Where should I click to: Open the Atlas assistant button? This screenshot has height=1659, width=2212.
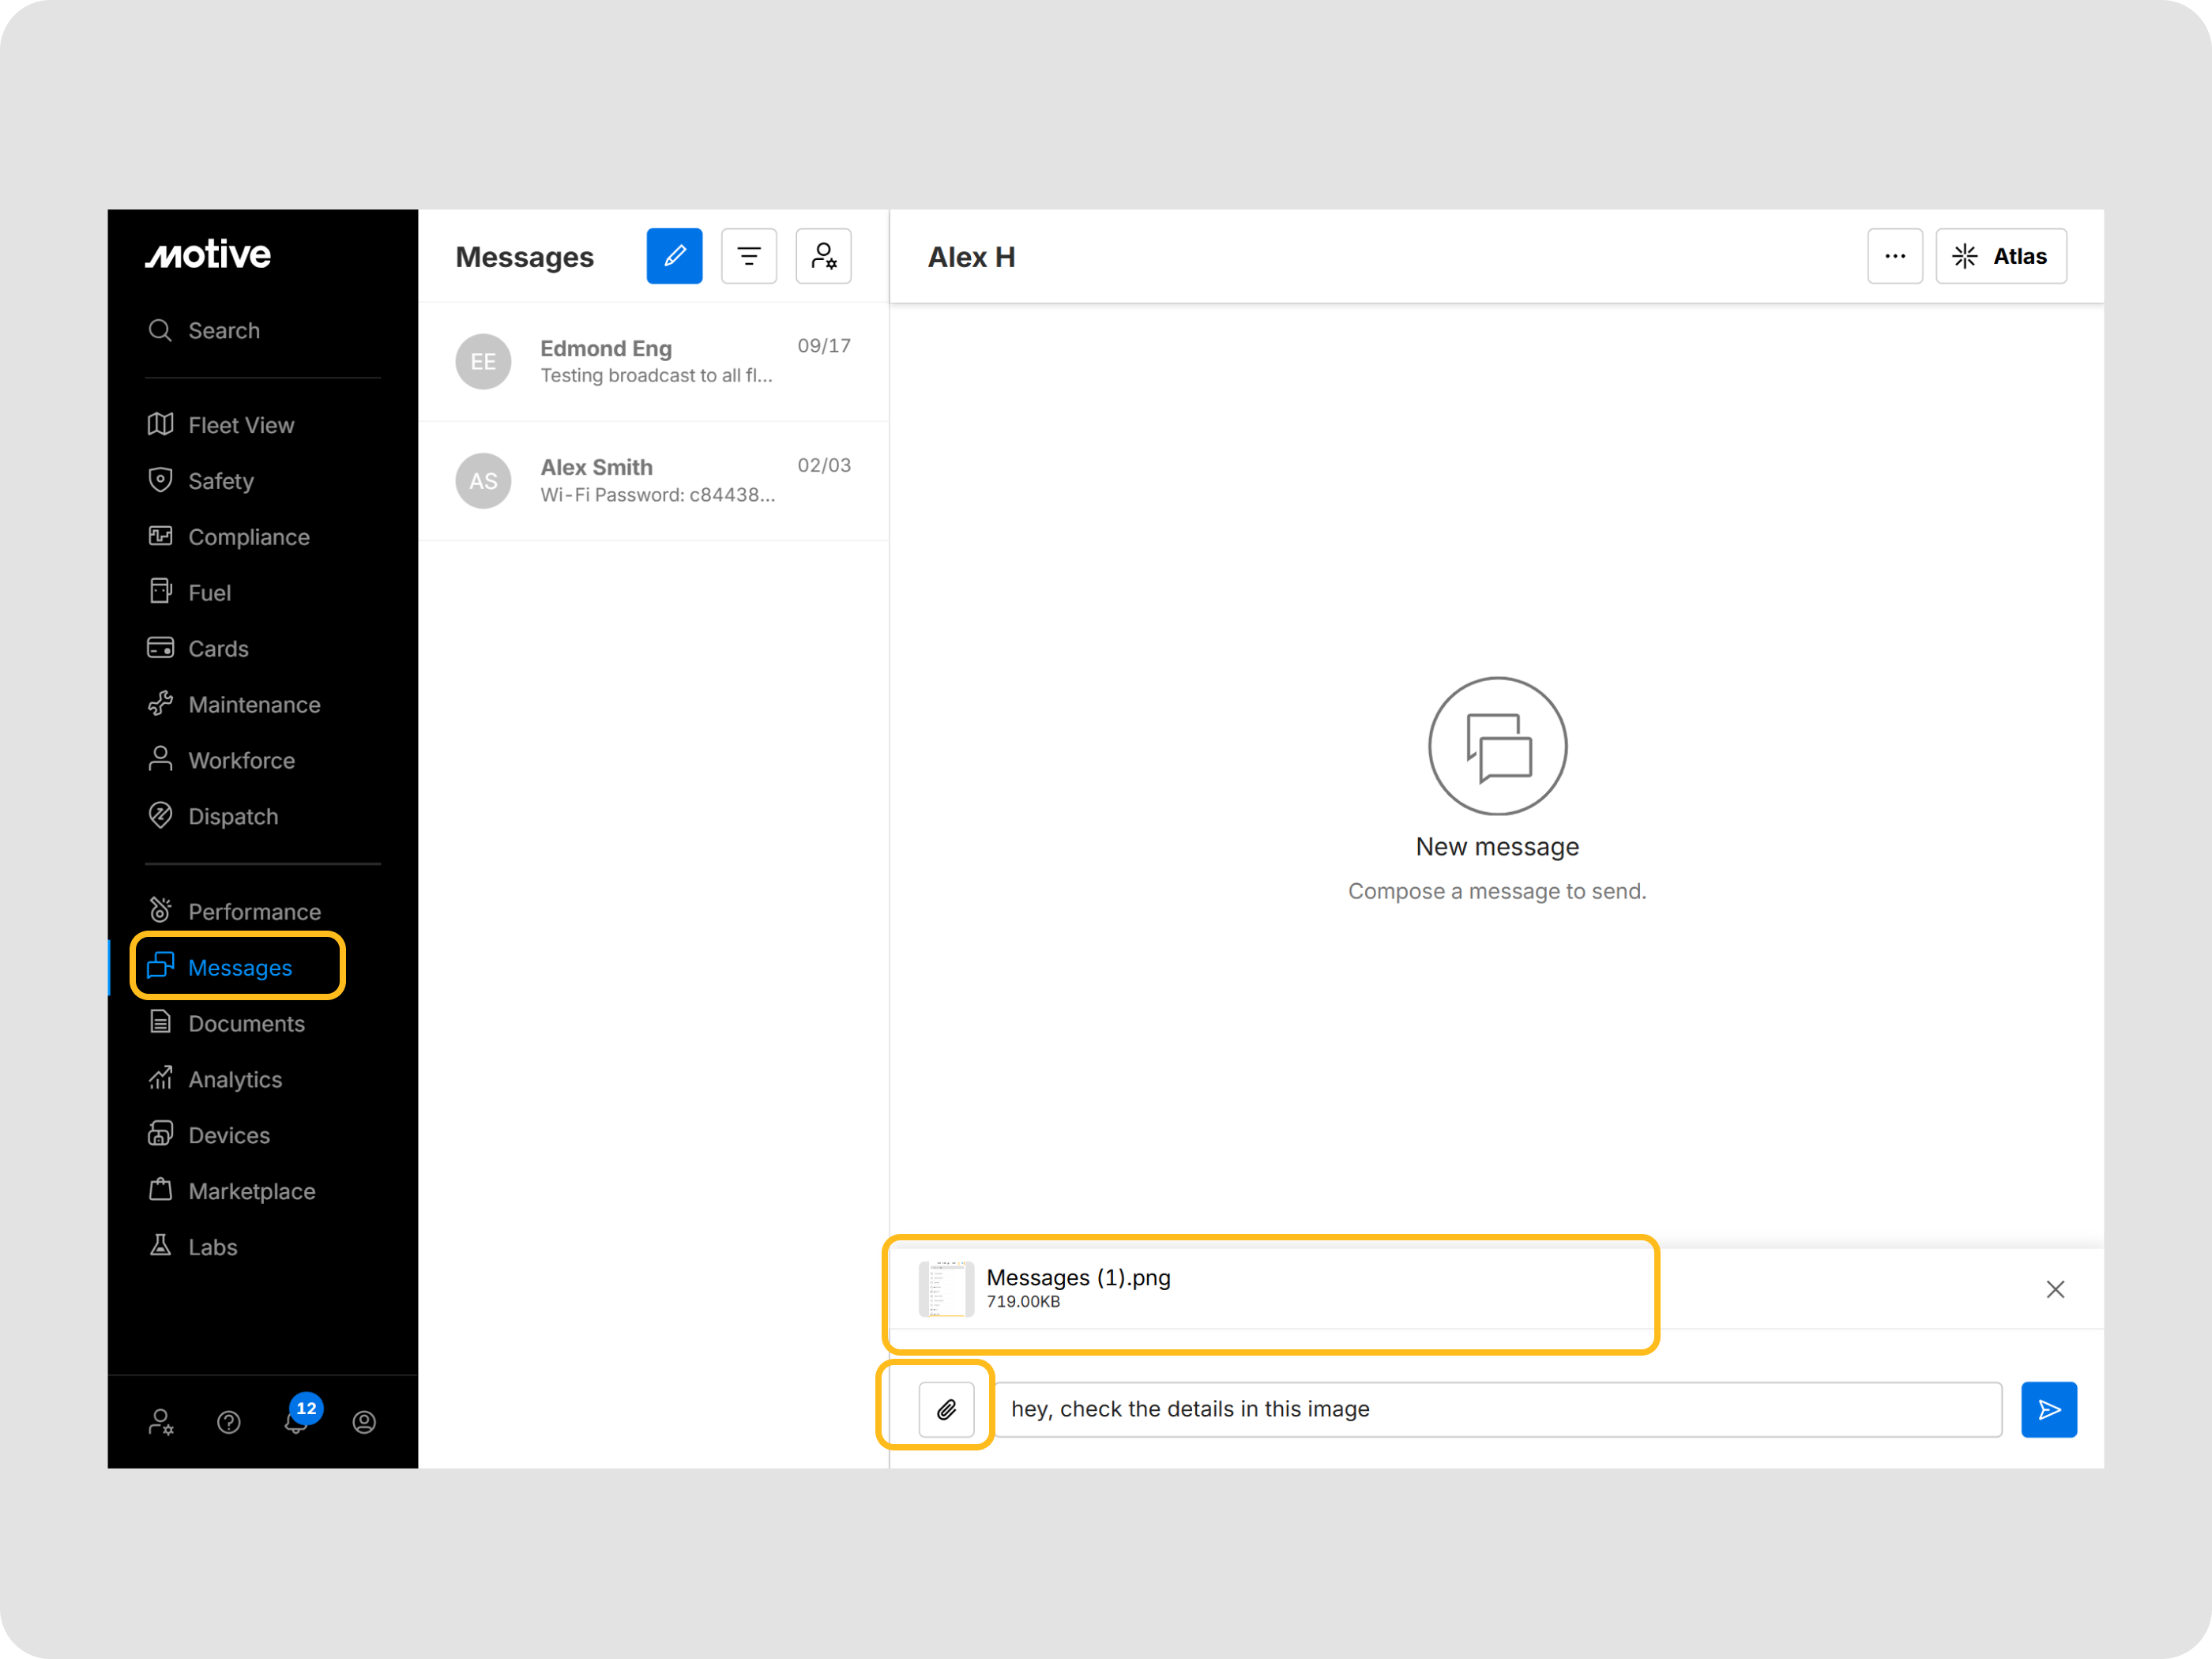coord(2000,256)
